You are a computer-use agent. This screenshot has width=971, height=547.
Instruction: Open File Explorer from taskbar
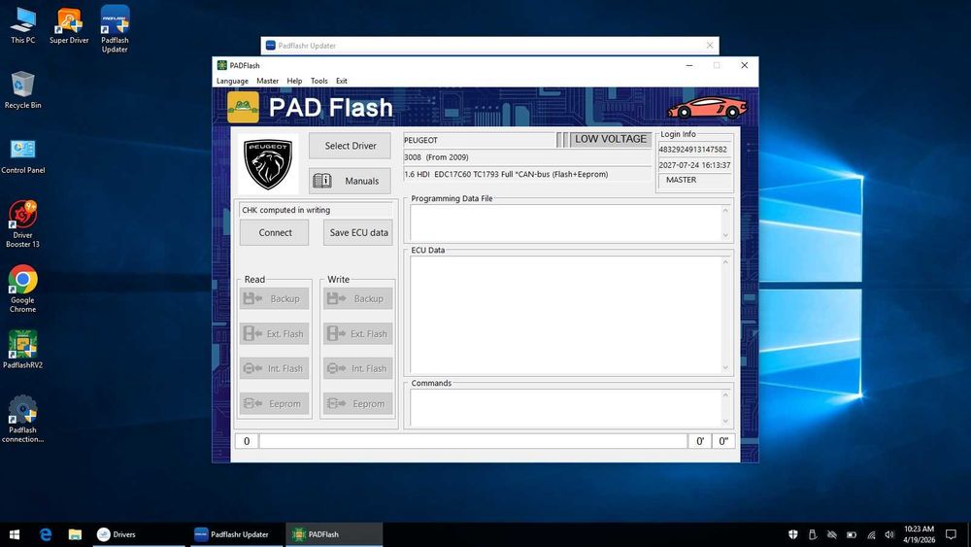(x=75, y=534)
